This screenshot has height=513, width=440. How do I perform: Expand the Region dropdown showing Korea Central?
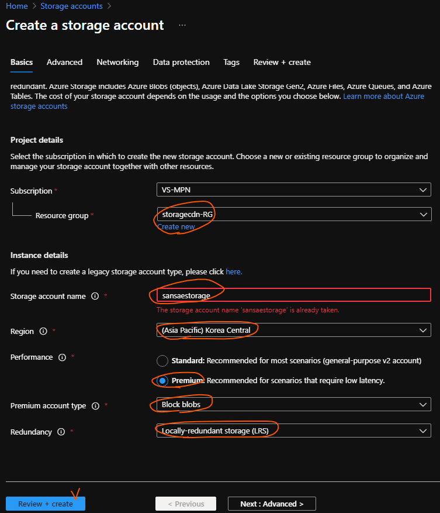(293, 330)
